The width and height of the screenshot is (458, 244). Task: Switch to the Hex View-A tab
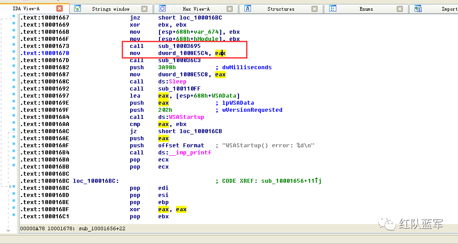196,9
